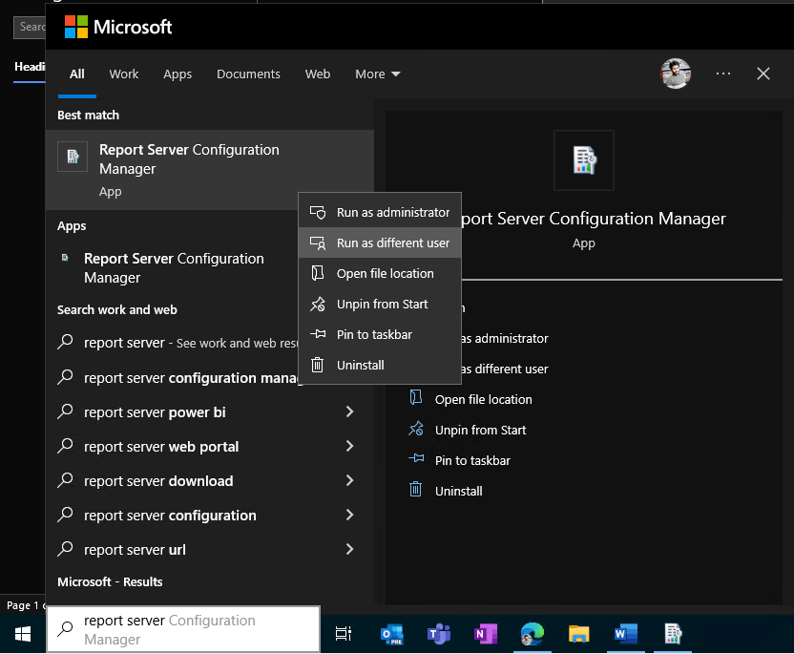
Task: Click the Microsoft - Results heading
Action: pyautogui.click(x=110, y=581)
